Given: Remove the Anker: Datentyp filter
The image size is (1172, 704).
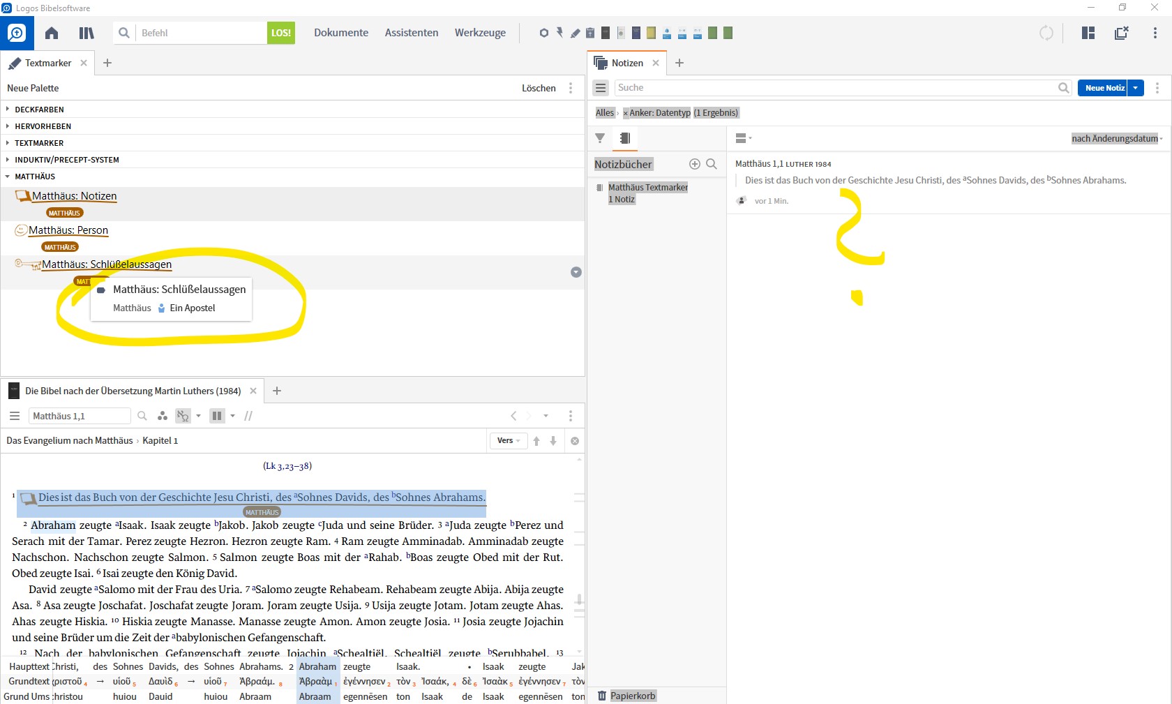Looking at the screenshot, I should point(626,113).
